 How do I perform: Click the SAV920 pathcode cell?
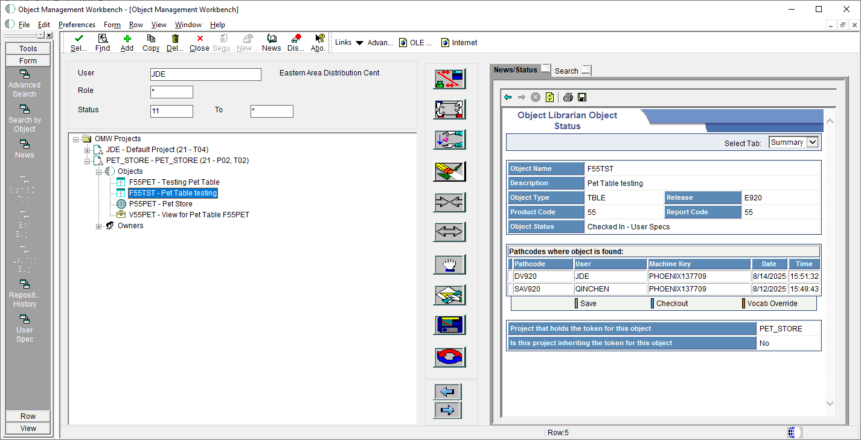pos(543,289)
